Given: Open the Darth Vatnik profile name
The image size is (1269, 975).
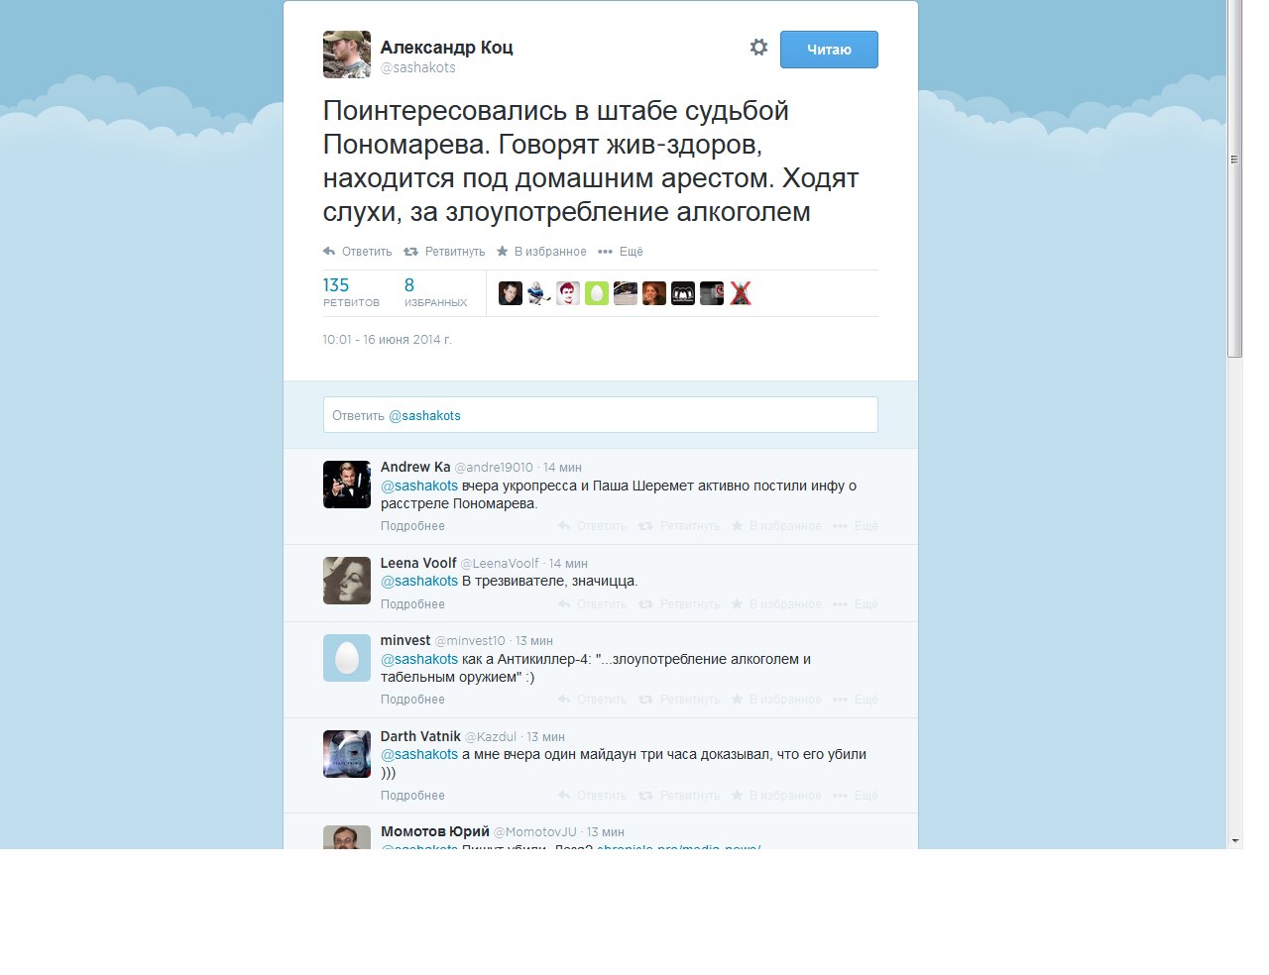Looking at the screenshot, I should point(420,736).
